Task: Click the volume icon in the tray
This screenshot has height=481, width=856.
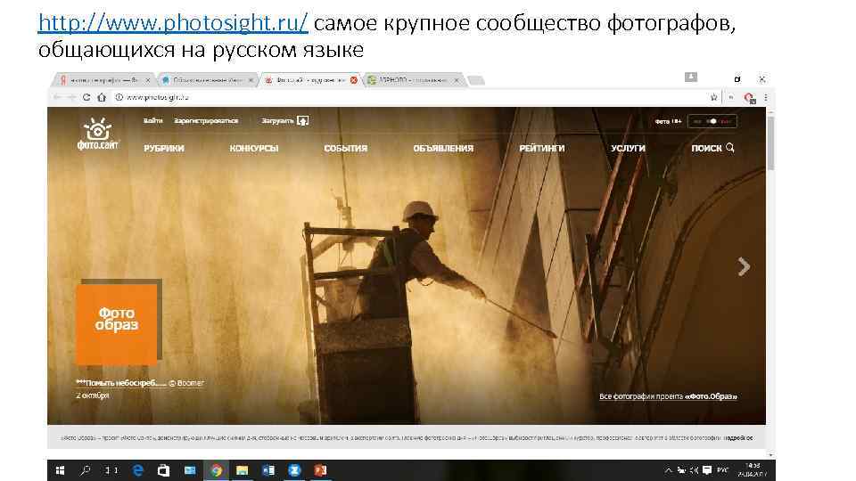Action: point(694,470)
